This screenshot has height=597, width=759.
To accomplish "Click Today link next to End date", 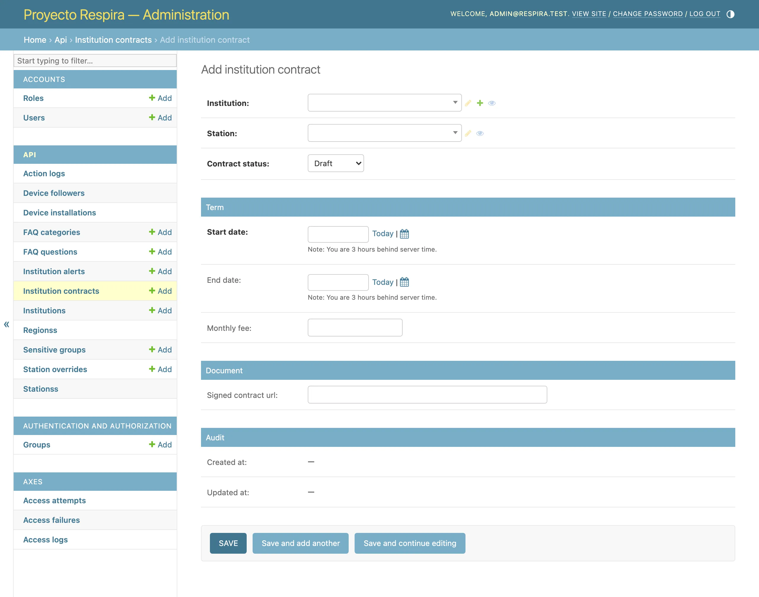I will coord(382,282).
